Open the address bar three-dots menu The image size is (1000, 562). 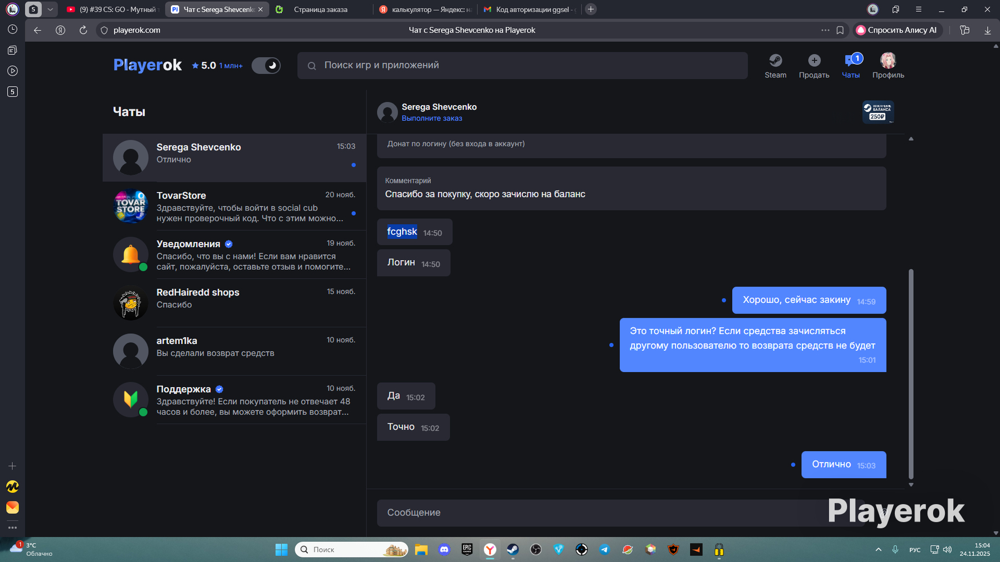click(x=825, y=30)
